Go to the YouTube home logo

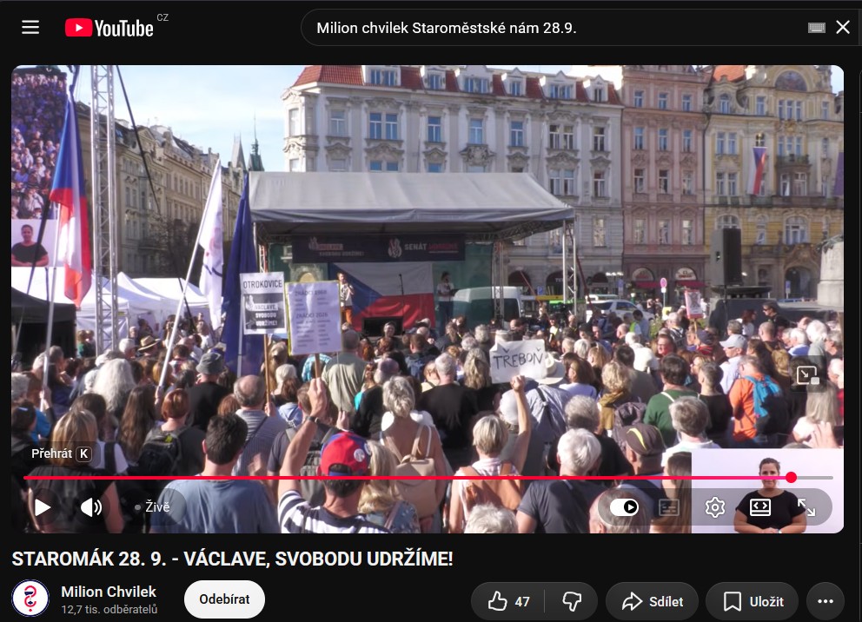(109, 28)
